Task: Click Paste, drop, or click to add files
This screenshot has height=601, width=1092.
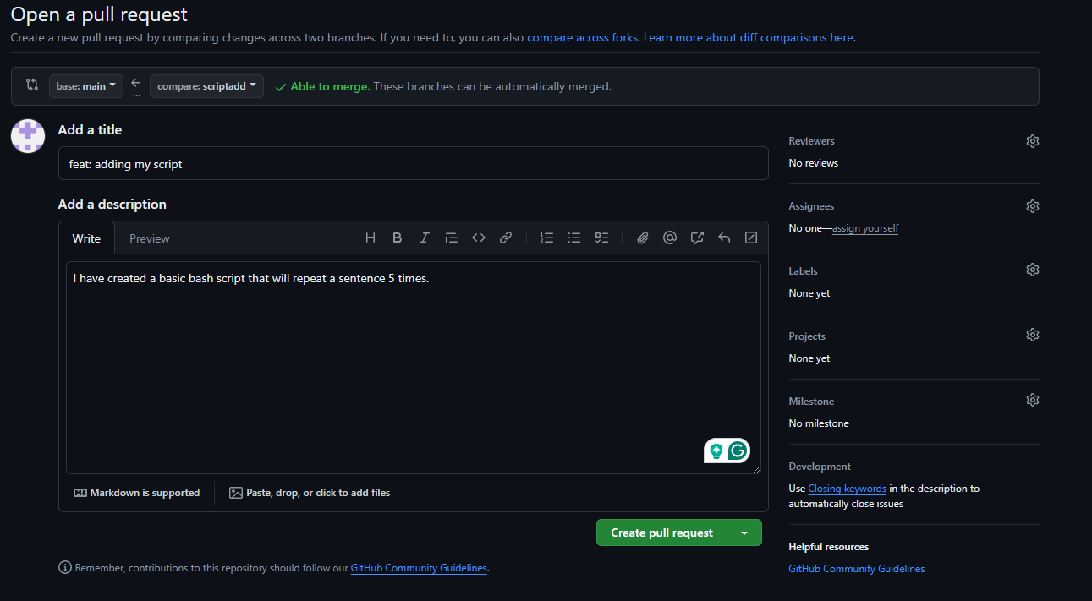Action: coord(310,493)
